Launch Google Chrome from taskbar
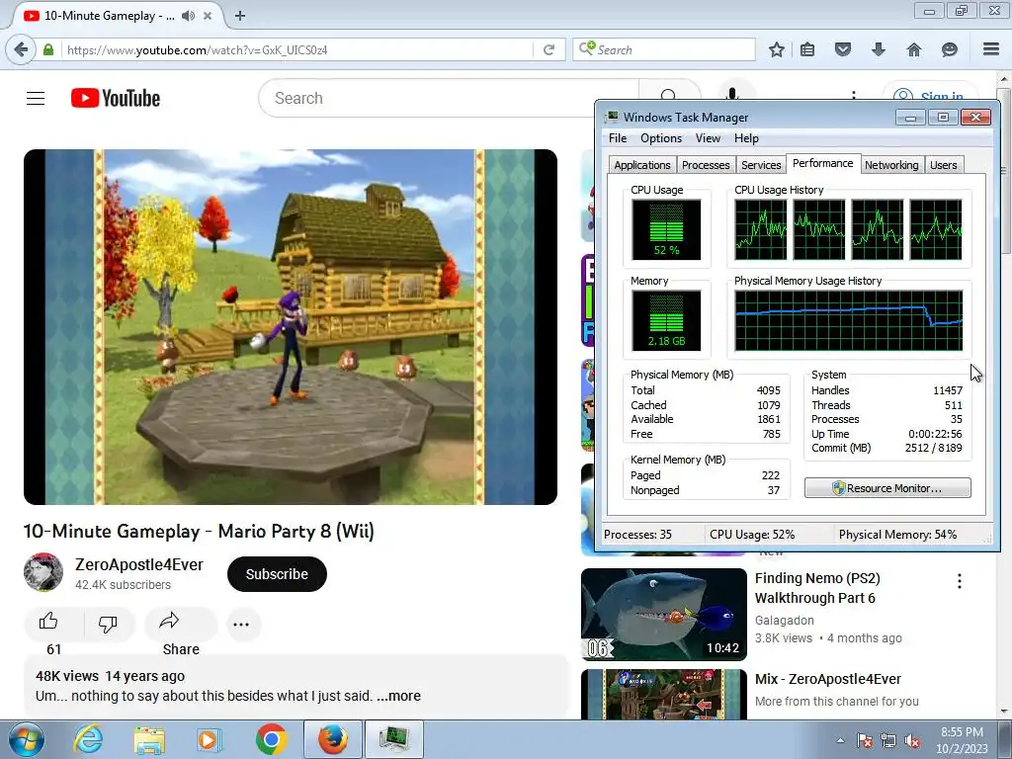The width and height of the screenshot is (1012, 759). pyautogui.click(x=271, y=739)
